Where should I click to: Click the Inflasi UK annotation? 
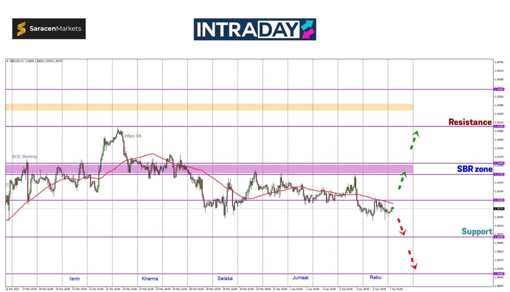coord(133,136)
